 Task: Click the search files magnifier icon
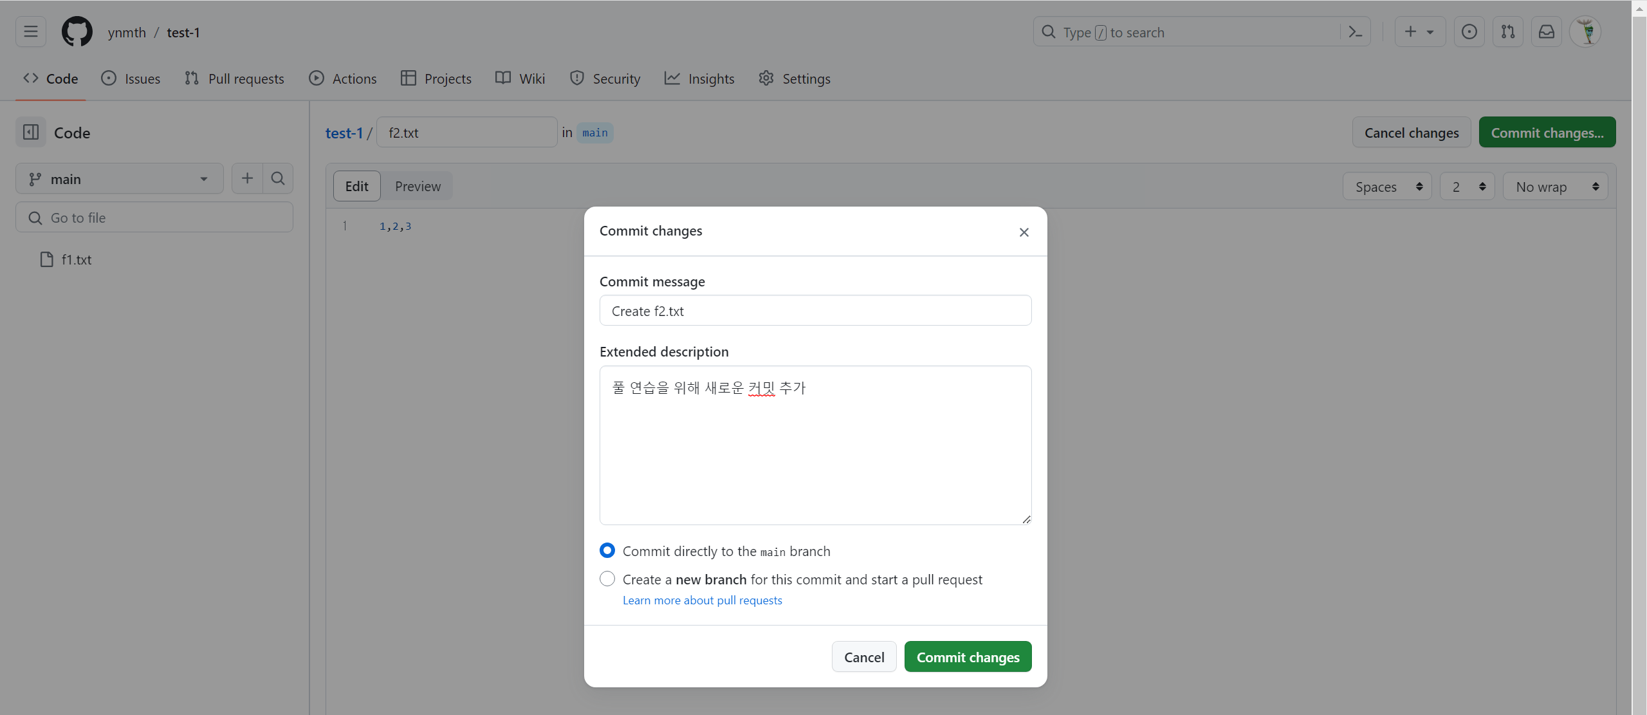point(278,178)
